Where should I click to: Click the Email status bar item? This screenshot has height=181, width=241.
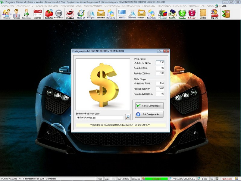click(x=205, y=179)
